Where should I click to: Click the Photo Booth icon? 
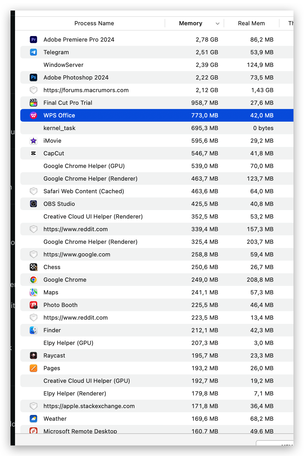pyautogui.click(x=33, y=305)
